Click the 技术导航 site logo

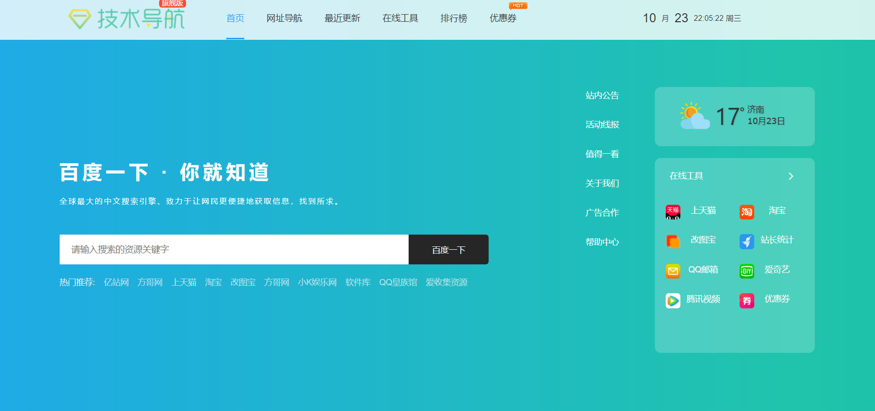coord(127,19)
